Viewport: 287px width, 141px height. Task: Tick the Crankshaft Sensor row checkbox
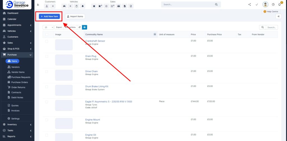47,41
